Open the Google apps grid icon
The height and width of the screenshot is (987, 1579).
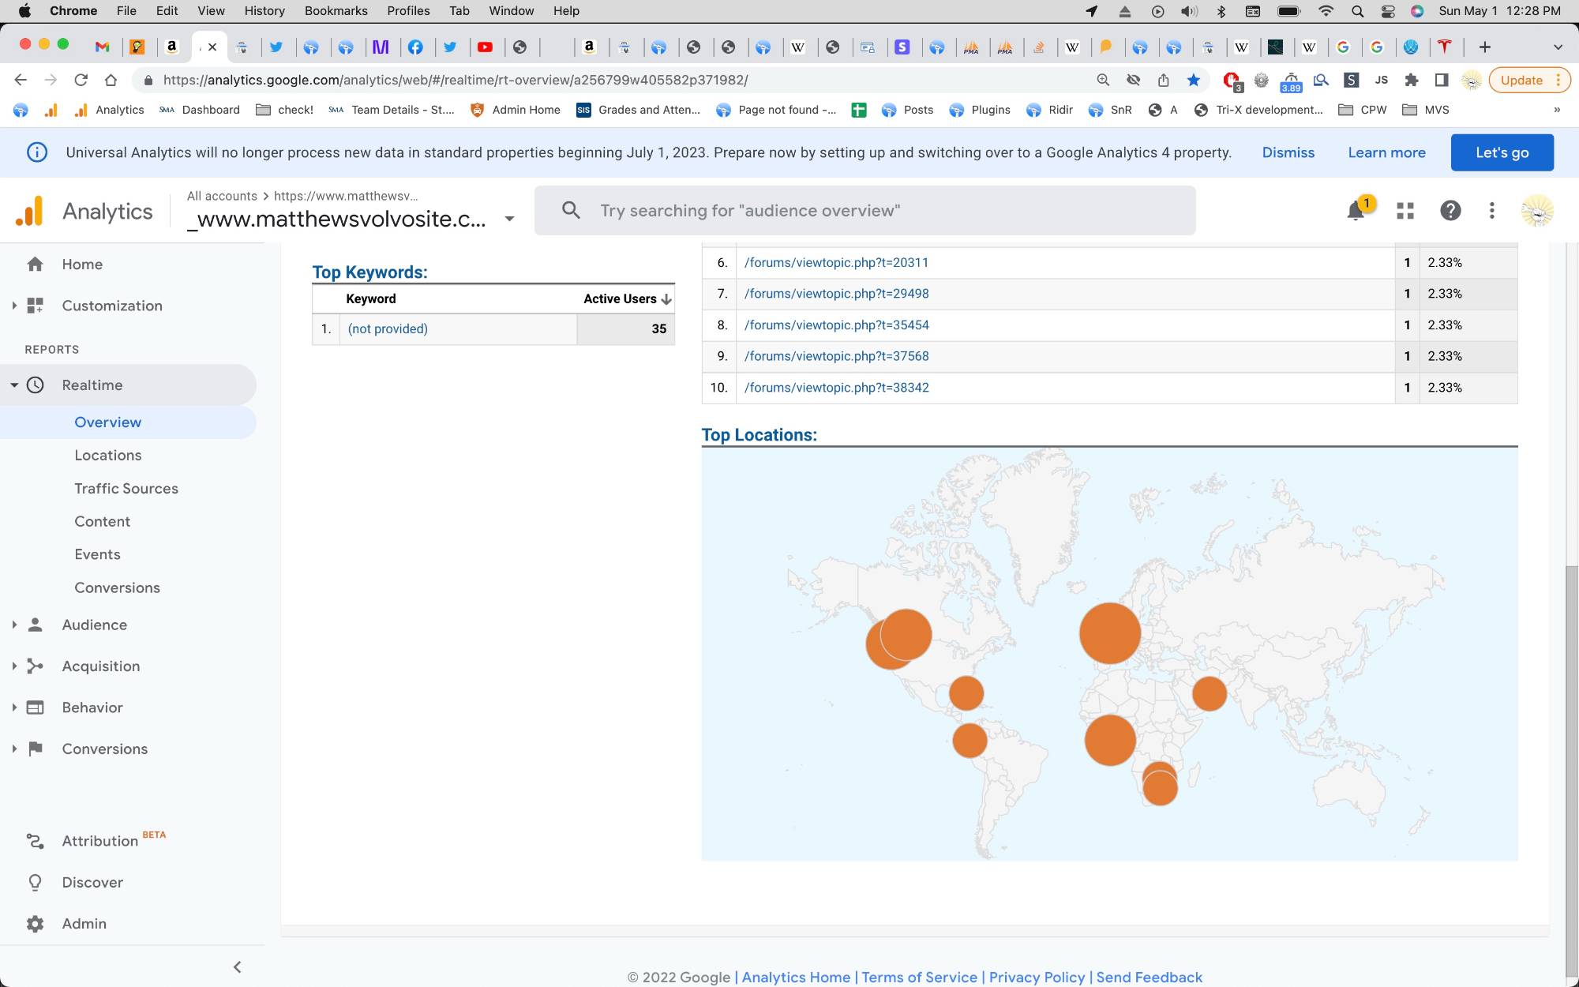tap(1405, 211)
